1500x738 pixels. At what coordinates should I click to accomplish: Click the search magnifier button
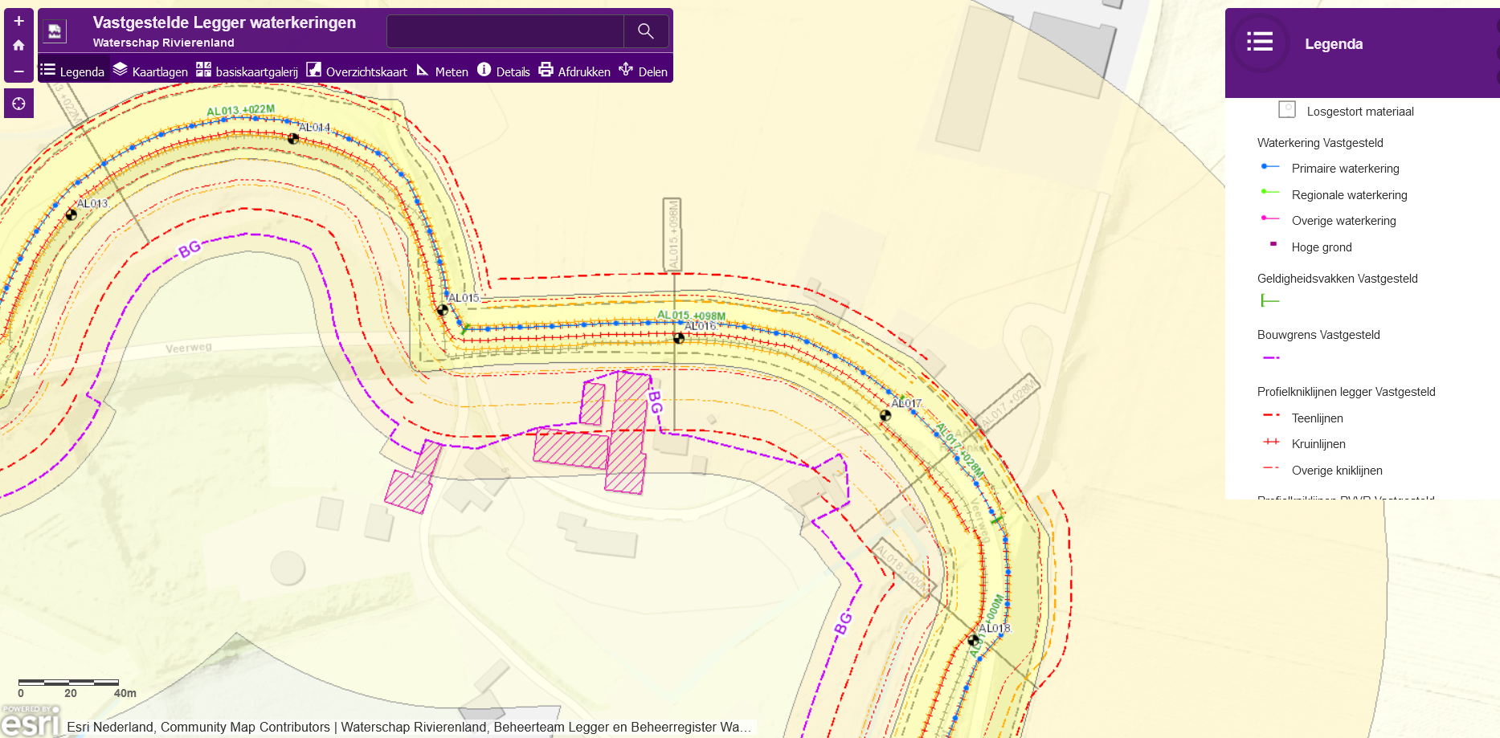point(646,31)
